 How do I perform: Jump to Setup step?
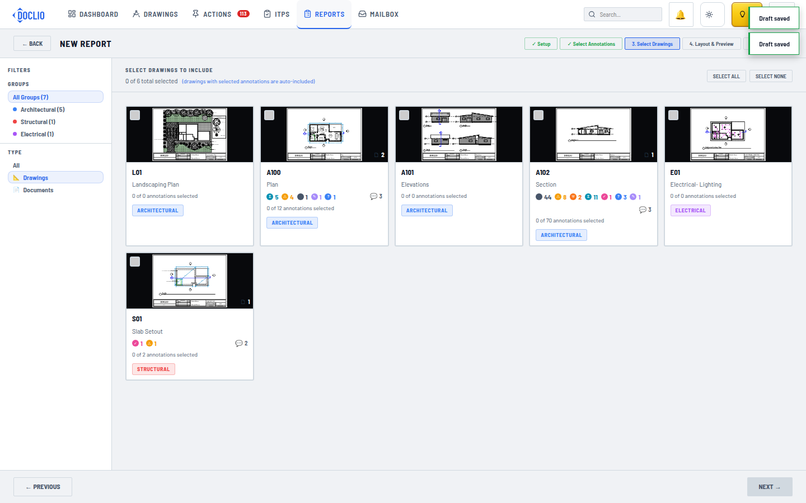541,44
